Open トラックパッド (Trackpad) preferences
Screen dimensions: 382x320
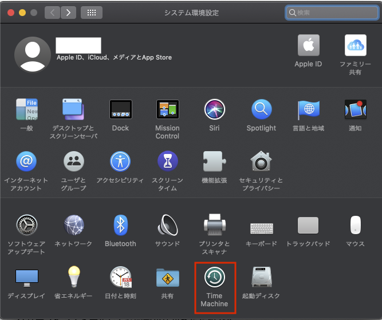tap(308, 226)
